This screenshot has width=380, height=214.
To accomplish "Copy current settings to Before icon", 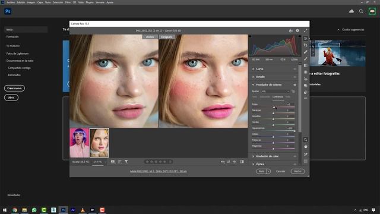I will [x=235, y=162].
